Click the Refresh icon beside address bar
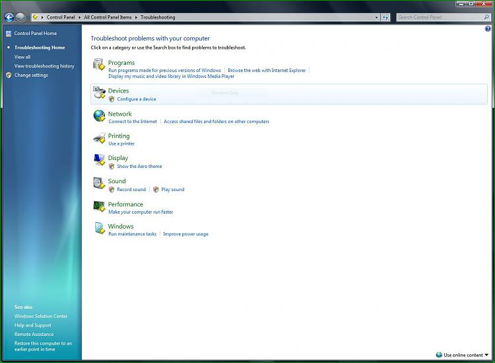Screen dimensions: 495x363 point(385,17)
